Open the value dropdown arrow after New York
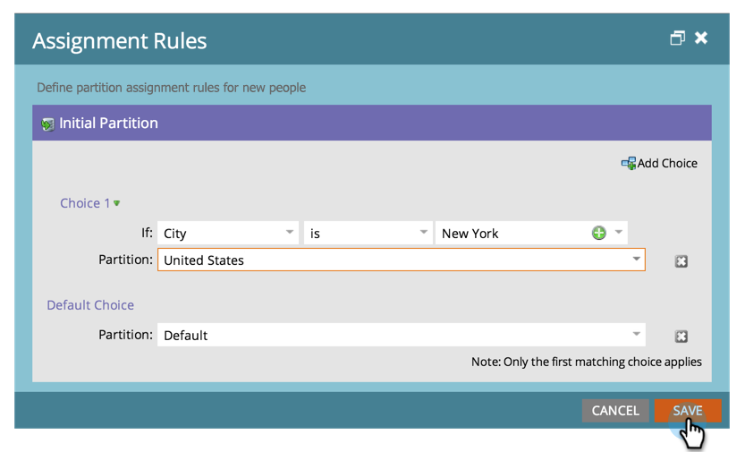Screen dimensions: 745x452 pyautogui.click(x=619, y=233)
